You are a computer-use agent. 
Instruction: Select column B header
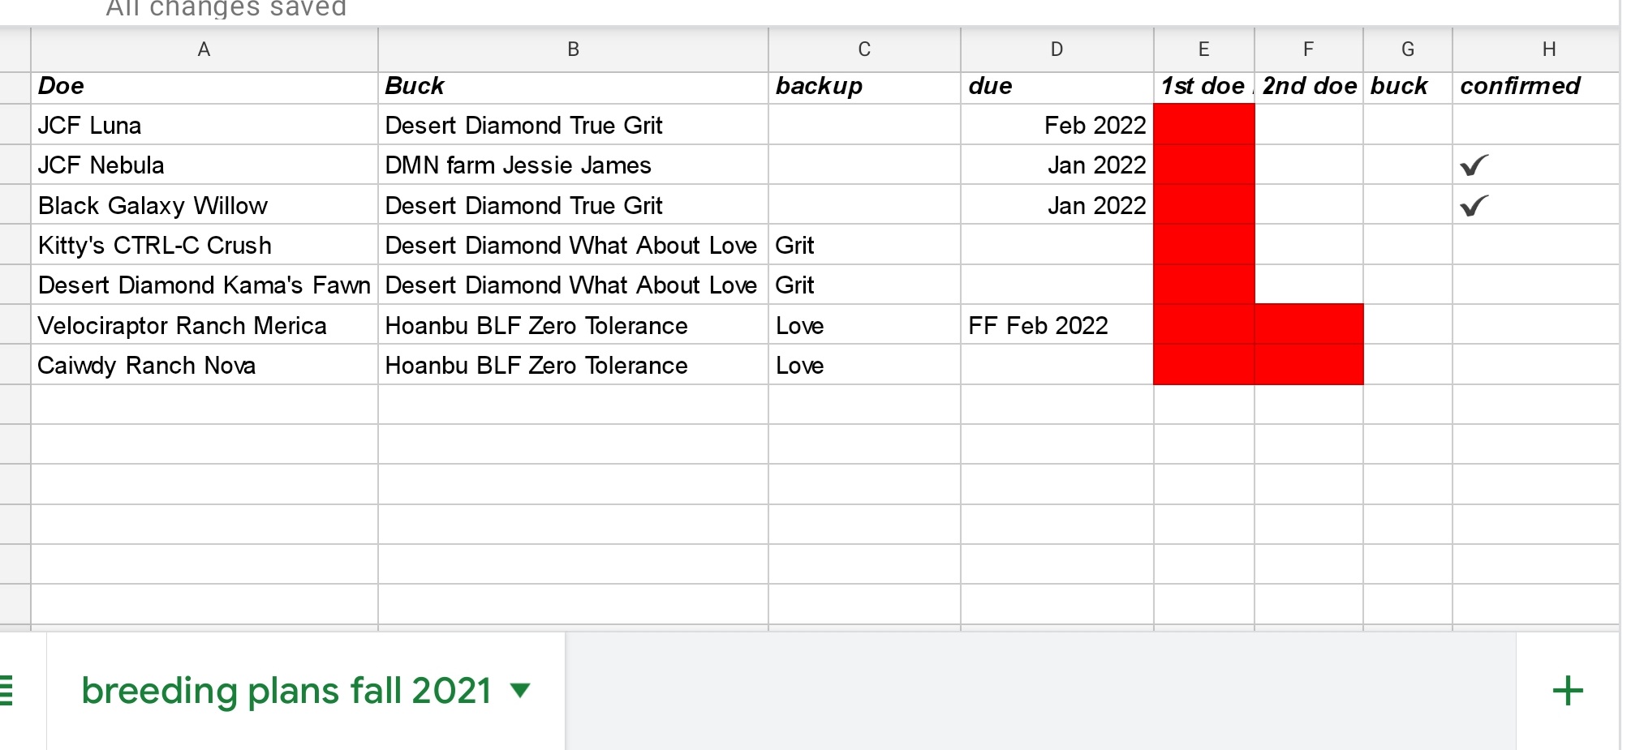pos(573,49)
